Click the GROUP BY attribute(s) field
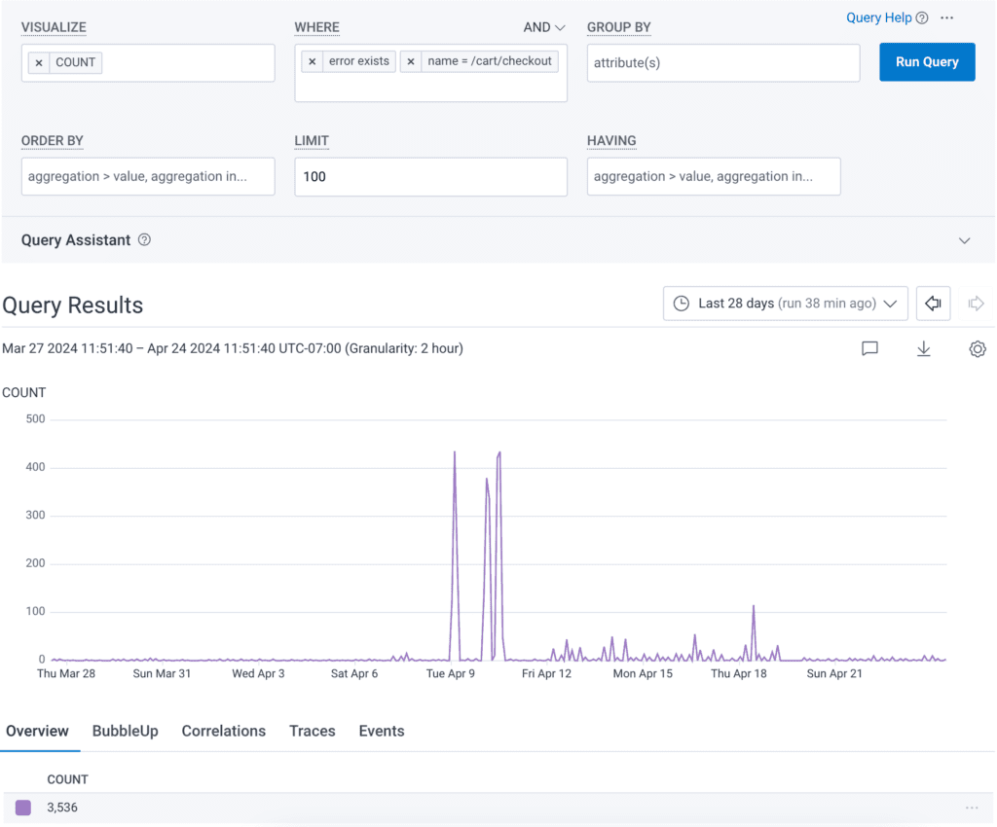 722,62
